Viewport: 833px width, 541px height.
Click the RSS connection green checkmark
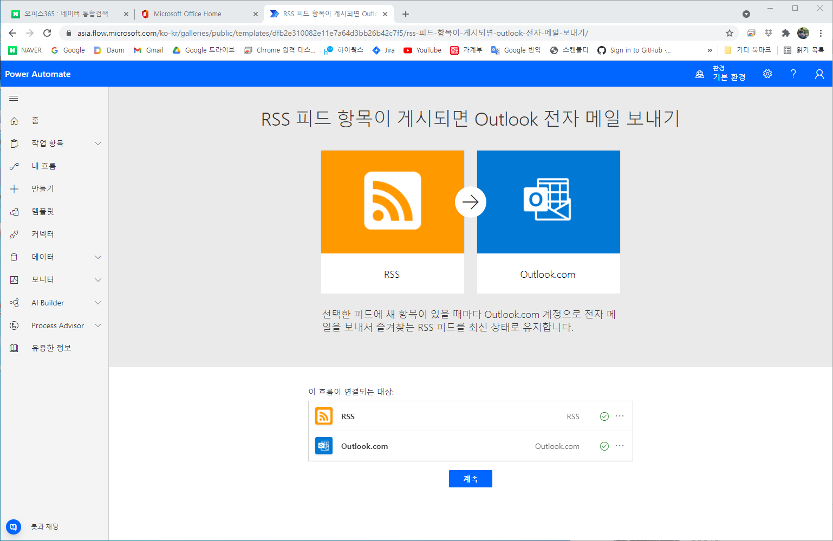[x=604, y=416]
